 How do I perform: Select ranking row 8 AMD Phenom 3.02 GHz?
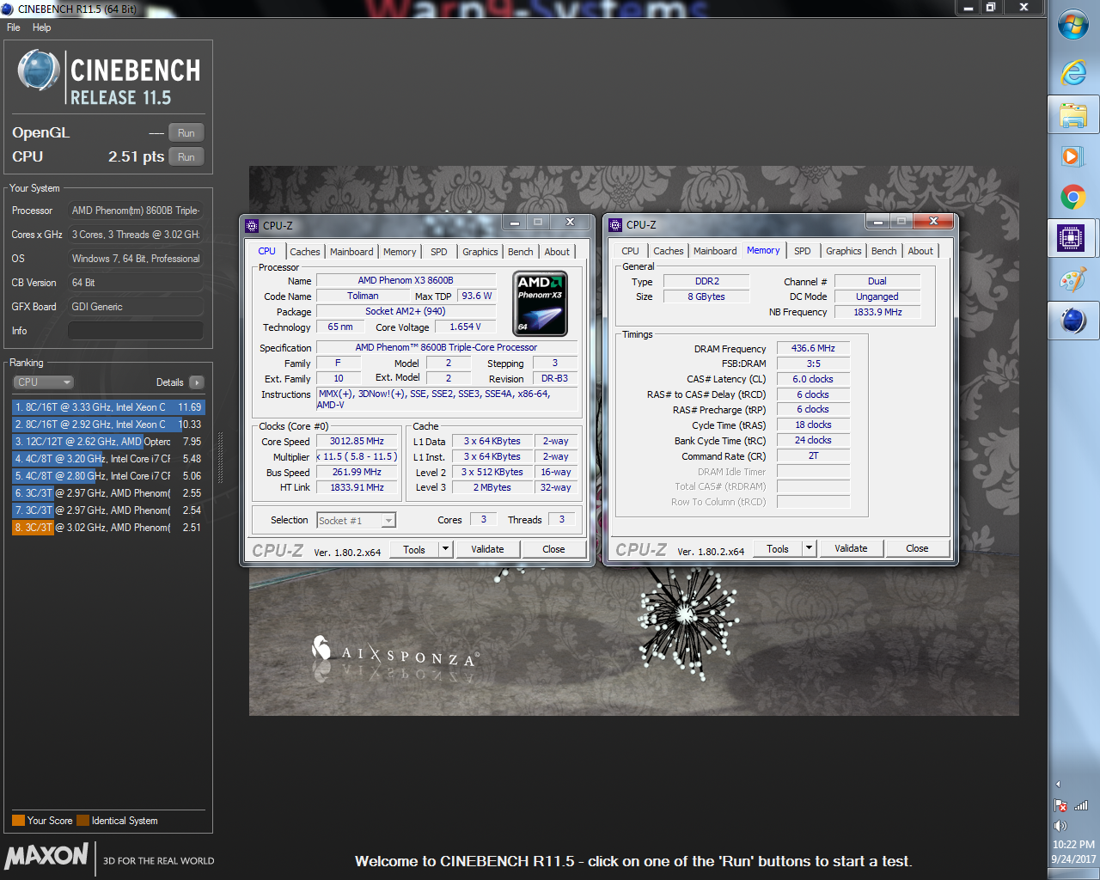108,528
